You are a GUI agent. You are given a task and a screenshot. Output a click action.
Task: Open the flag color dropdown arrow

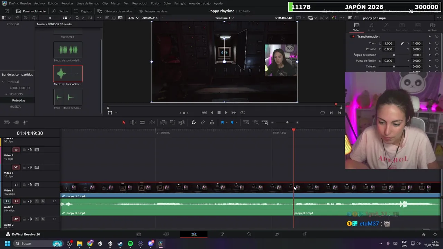coord(227,122)
